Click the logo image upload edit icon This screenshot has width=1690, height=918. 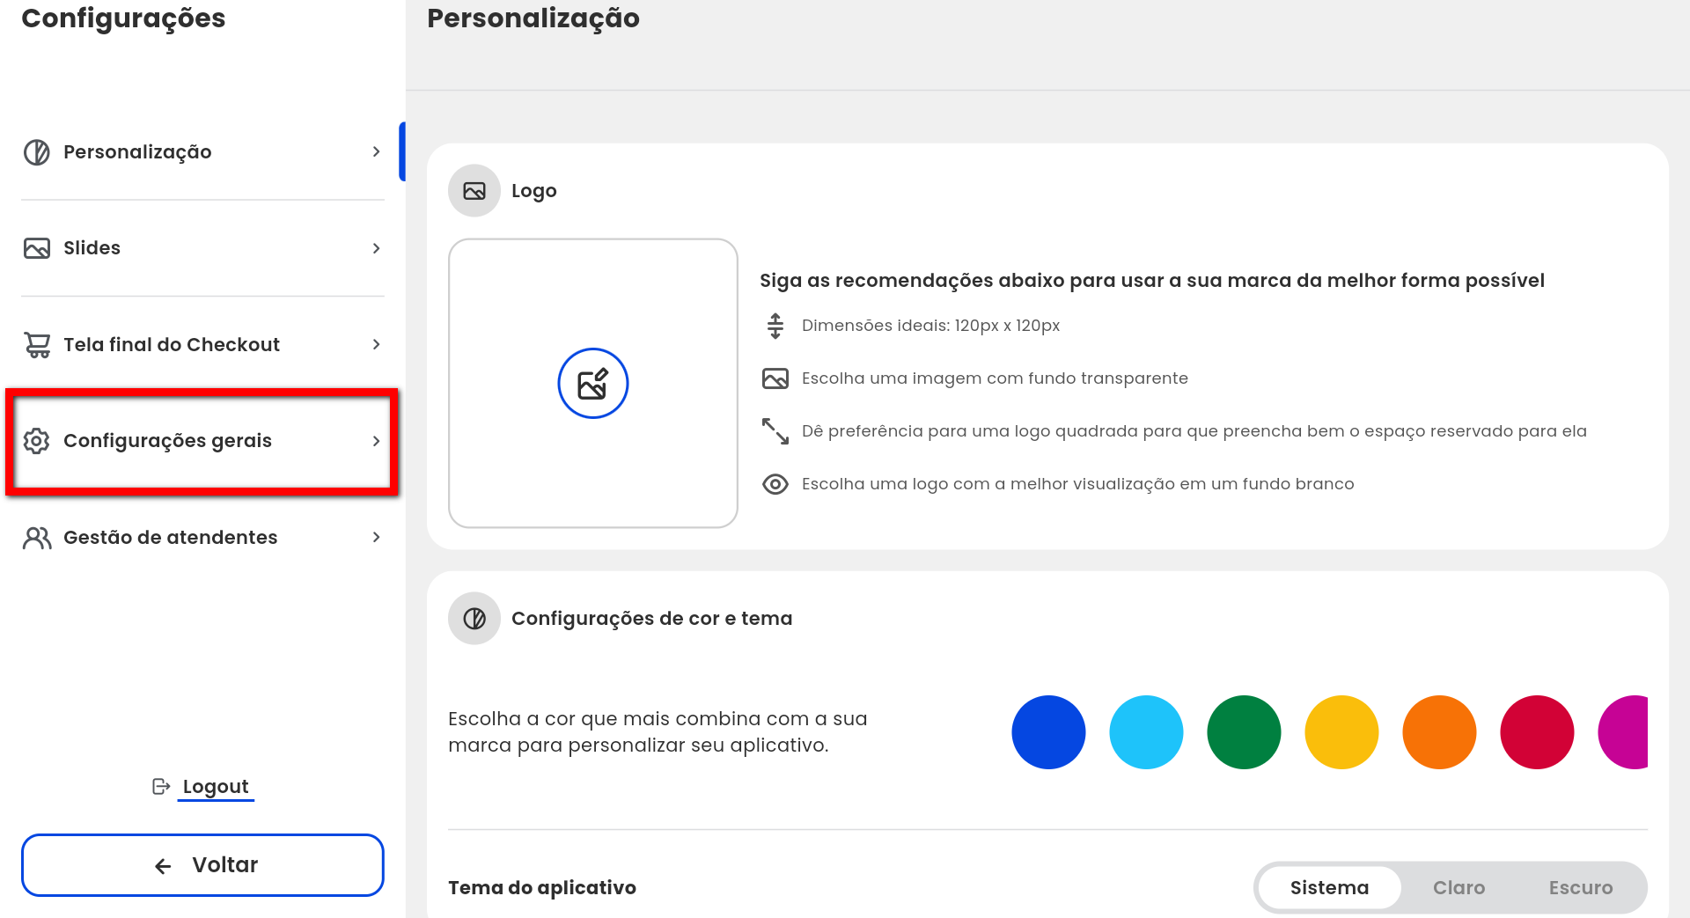[592, 384]
